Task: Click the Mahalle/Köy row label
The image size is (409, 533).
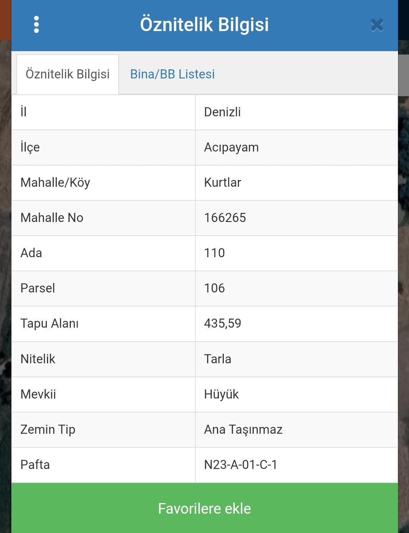Action: [x=55, y=183]
